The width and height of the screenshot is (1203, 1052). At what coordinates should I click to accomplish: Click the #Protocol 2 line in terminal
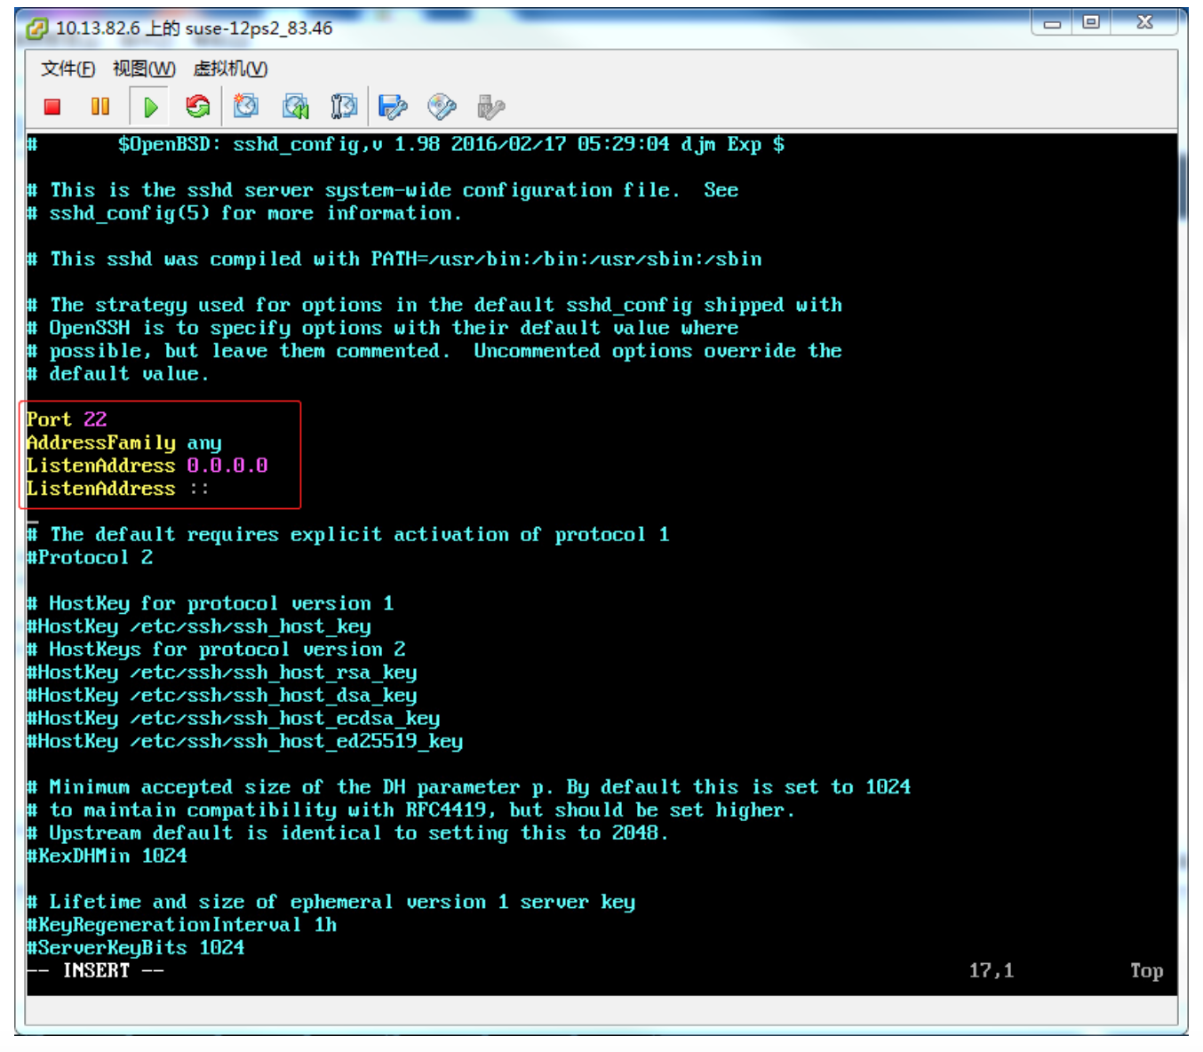91,558
